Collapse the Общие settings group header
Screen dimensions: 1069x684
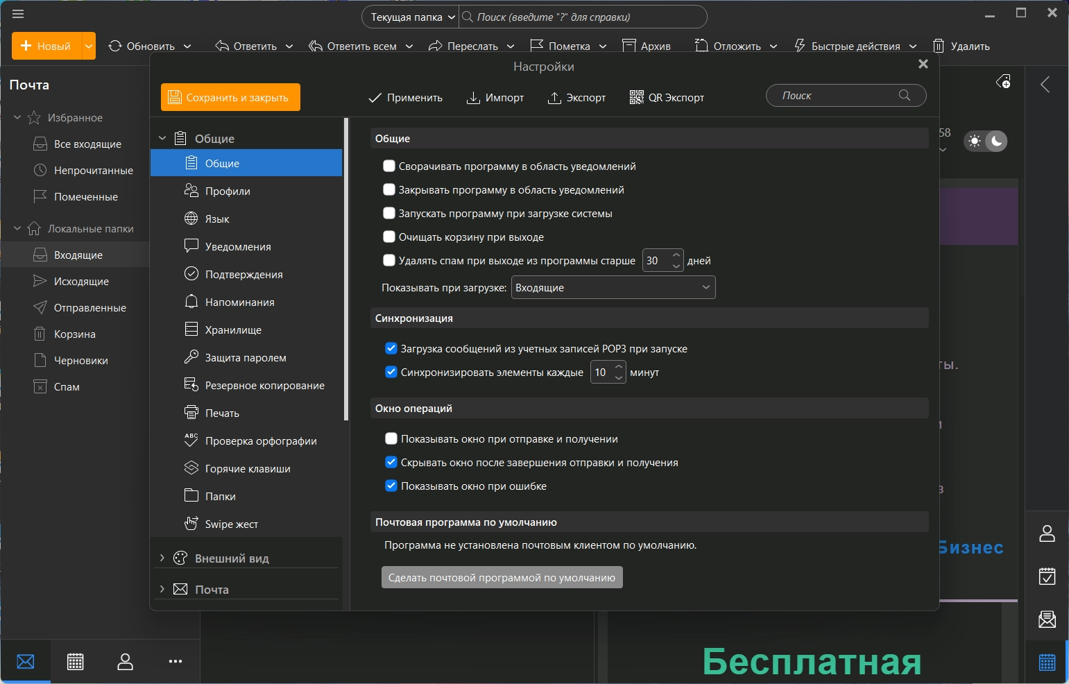[x=162, y=138]
